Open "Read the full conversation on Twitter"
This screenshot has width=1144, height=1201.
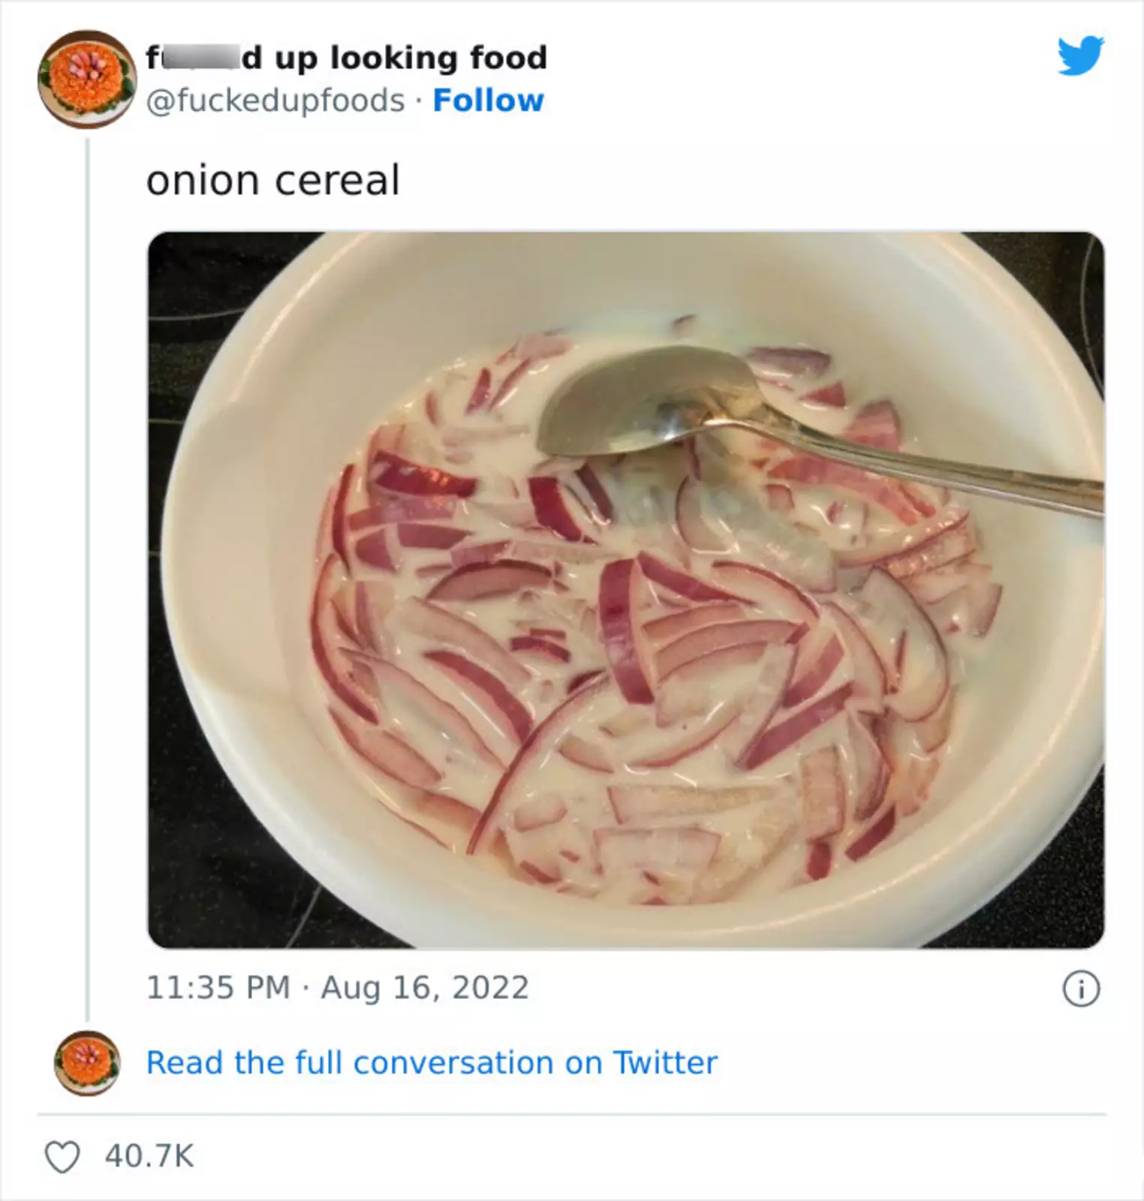pyautogui.click(x=432, y=1063)
